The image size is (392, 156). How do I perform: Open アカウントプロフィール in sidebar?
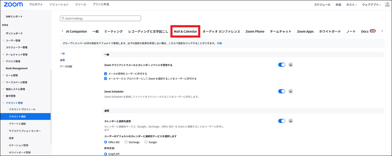coord(22,109)
